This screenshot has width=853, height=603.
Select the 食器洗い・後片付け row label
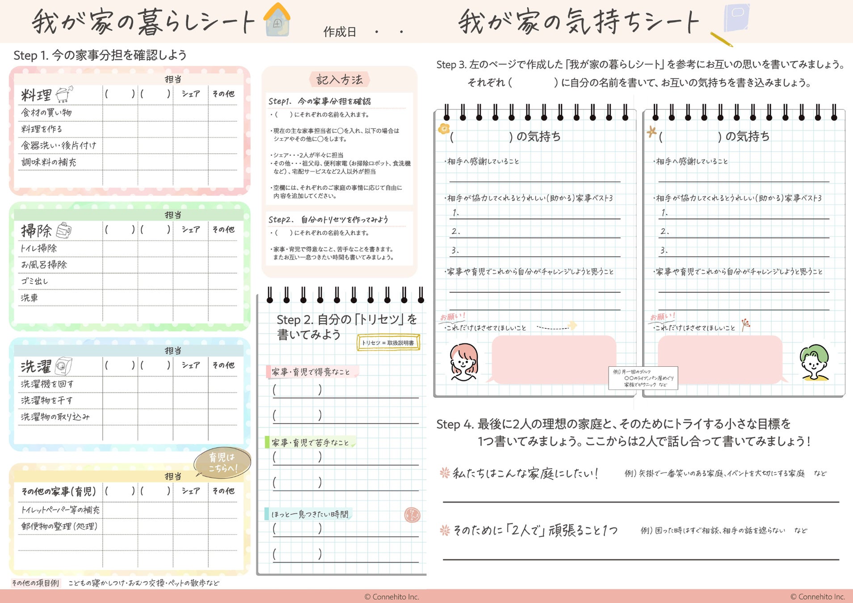(59, 146)
